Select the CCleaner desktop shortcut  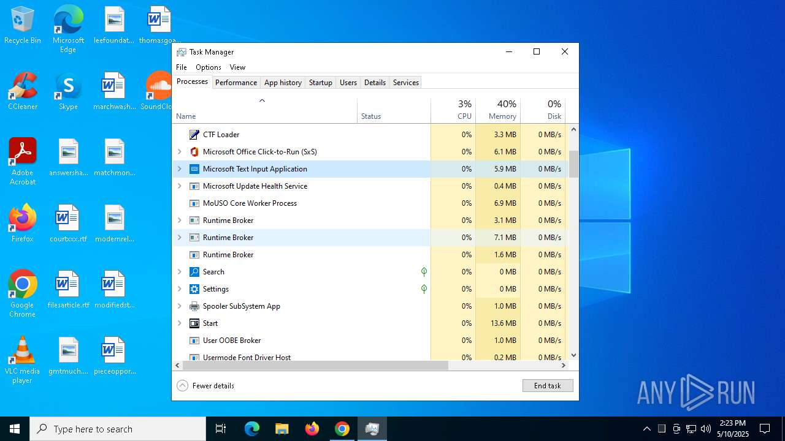coord(23,91)
